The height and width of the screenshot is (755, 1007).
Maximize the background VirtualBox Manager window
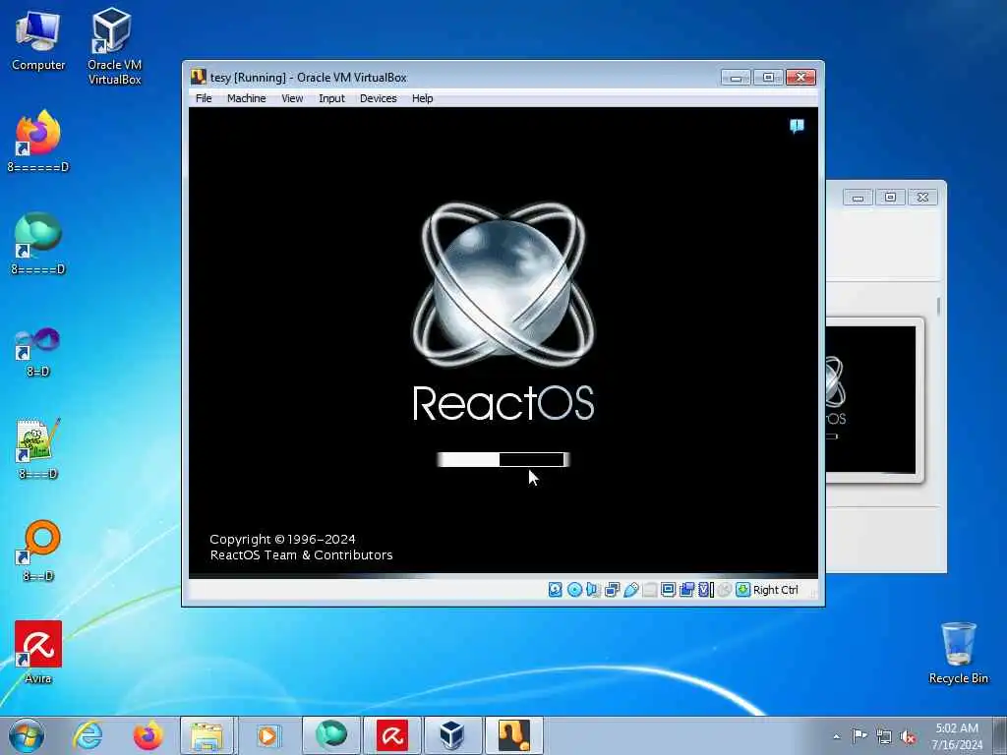[890, 197]
